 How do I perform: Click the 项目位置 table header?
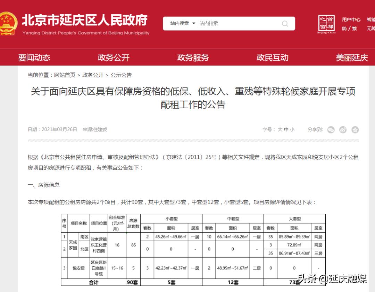(x=99, y=223)
